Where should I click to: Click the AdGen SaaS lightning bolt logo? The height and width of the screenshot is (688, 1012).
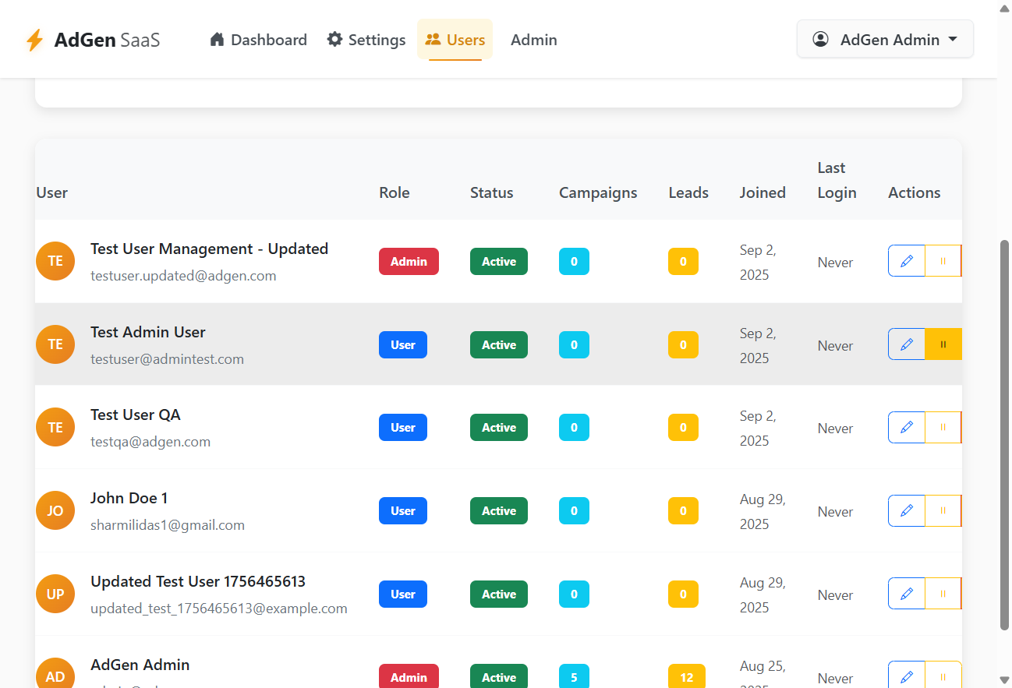(x=34, y=41)
